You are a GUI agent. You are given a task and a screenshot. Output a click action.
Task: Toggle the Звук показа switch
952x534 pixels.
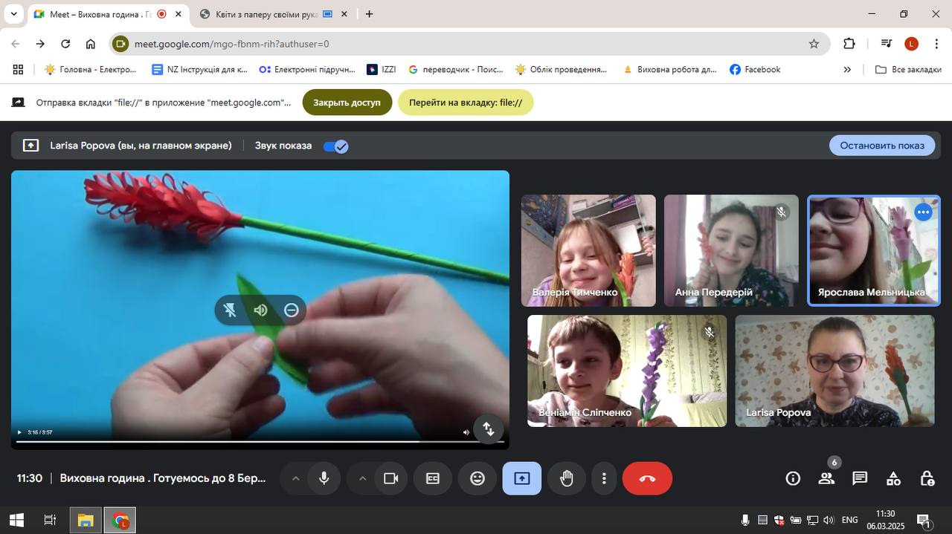335,146
